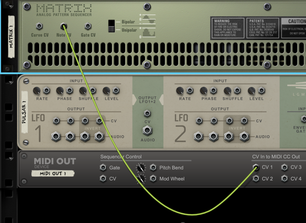306x223 pixels.
Task: Click the Mod Wheel input jack
Action: coord(153,179)
